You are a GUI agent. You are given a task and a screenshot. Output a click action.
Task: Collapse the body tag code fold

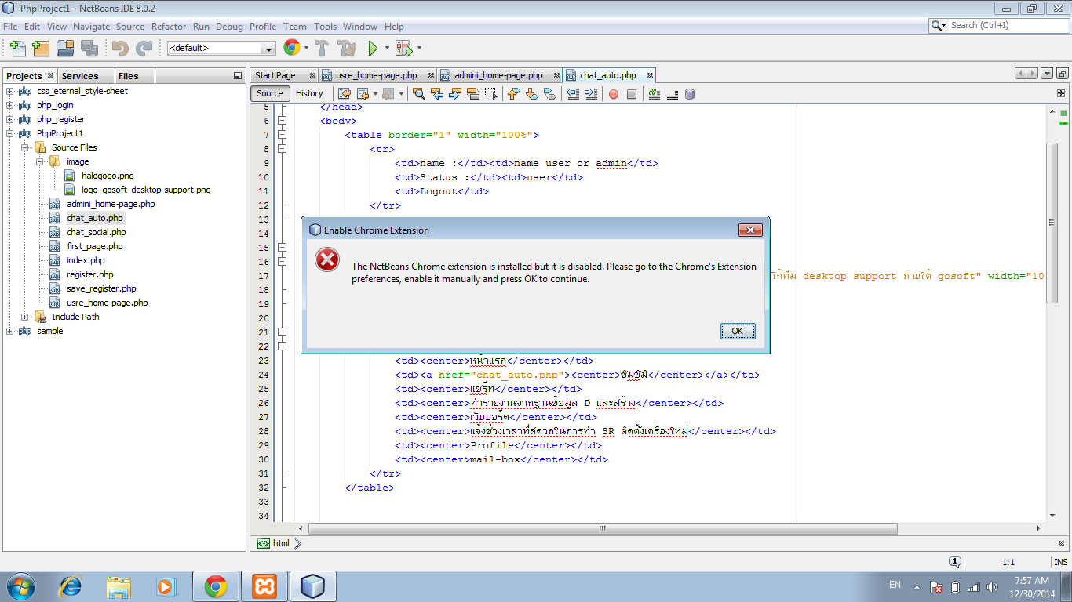pyautogui.click(x=282, y=121)
